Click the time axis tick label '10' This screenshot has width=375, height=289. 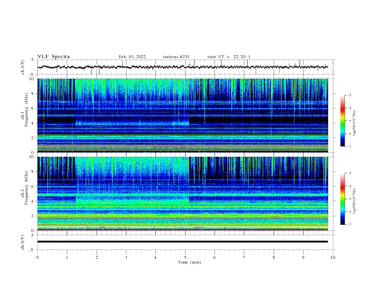(x=333, y=257)
